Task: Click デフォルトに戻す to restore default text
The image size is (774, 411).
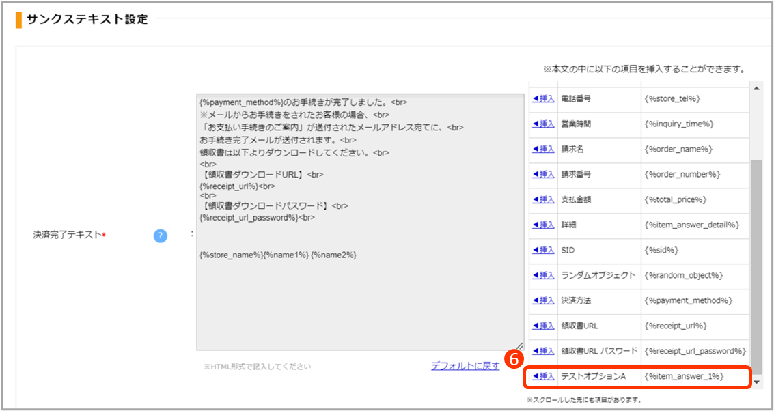Action: pyautogui.click(x=465, y=366)
